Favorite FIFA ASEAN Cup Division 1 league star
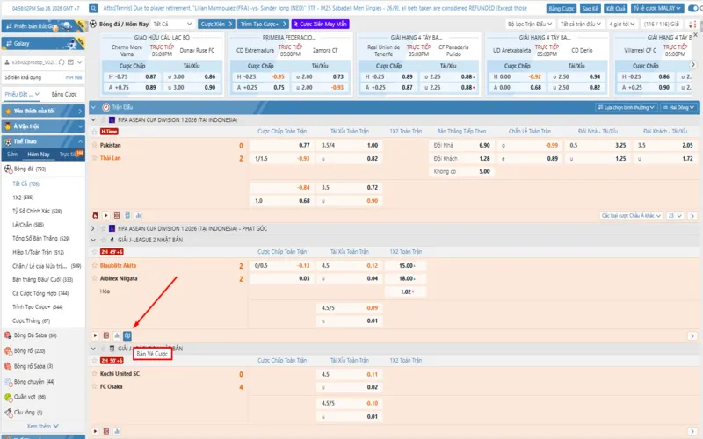 pyautogui.click(x=104, y=120)
